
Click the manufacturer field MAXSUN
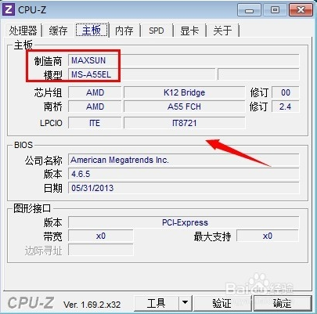click(x=184, y=60)
